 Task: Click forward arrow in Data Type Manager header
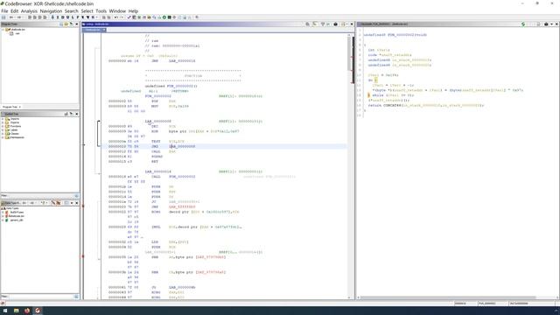coord(32,203)
